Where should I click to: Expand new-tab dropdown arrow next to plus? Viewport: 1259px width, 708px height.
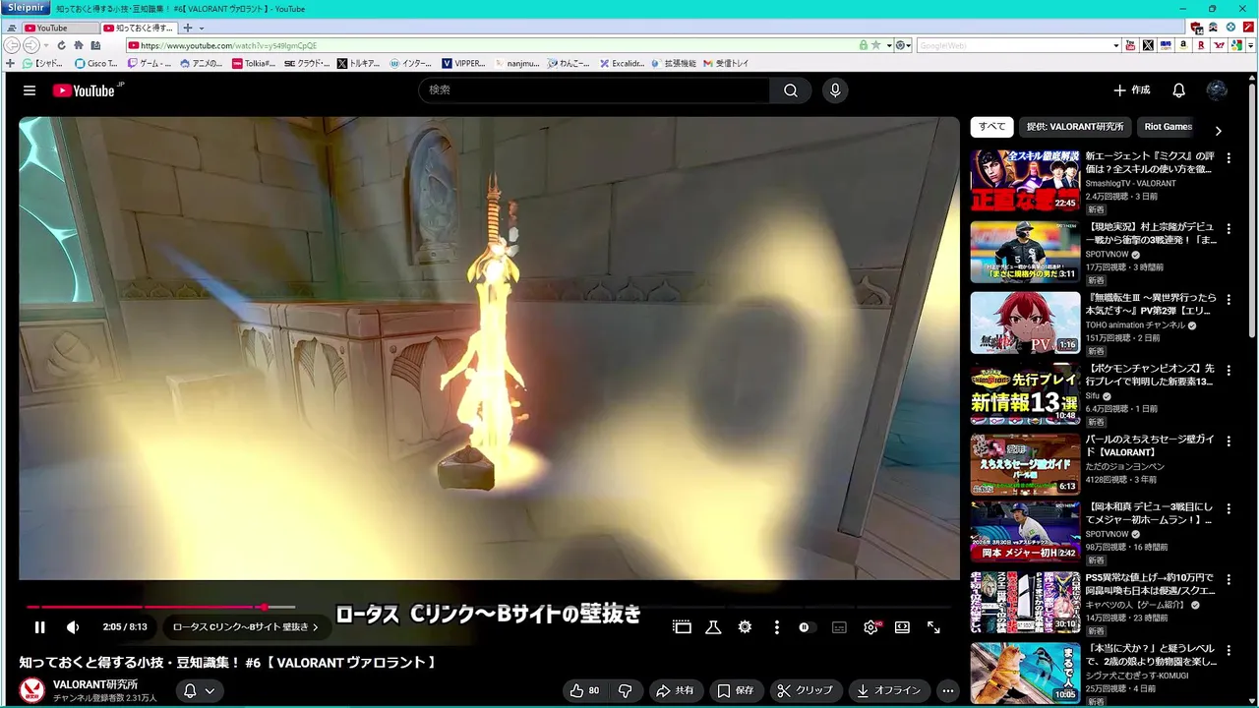point(202,29)
